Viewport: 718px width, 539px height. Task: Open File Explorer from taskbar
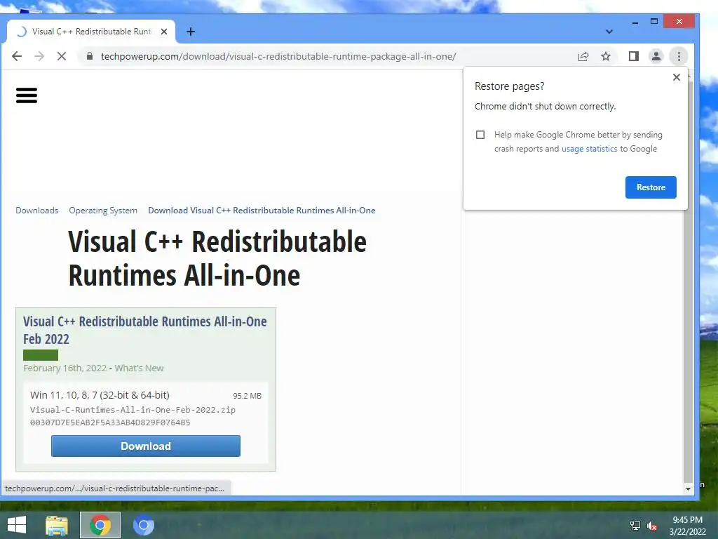click(57, 525)
